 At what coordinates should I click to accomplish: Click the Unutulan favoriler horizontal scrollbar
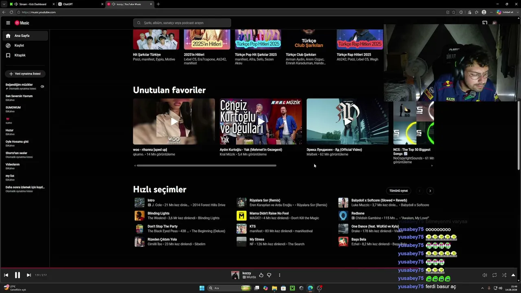206,166
